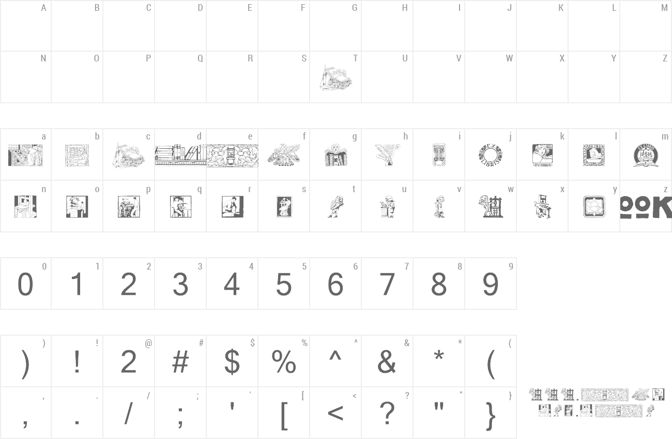Click the ship glyph in cell 'c'
Screen dimensions: 672x439
pos(129,155)
